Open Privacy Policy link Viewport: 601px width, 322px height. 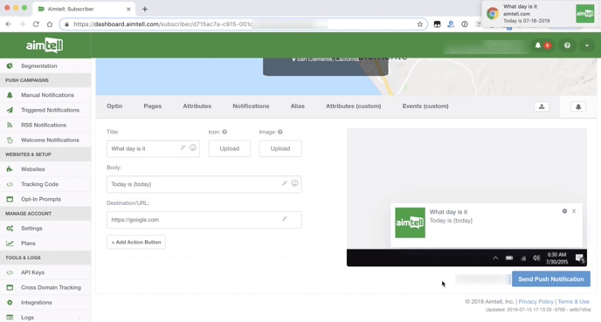[x=535, y=302]
